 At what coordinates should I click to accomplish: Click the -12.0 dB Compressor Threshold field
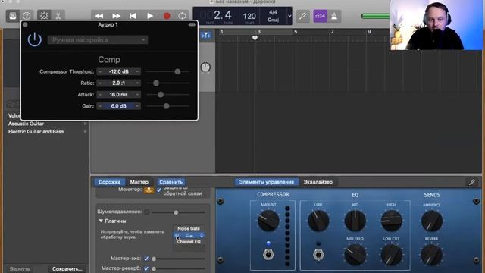[x=119, y=71]
